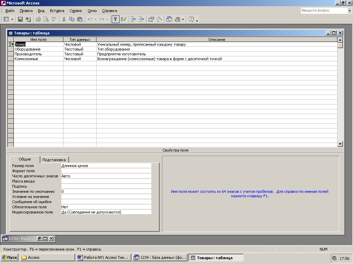The width and height of the screenshot is (353, 264).
Task: Click the Microsoft Access Help icon
Action: coord(191,19)
